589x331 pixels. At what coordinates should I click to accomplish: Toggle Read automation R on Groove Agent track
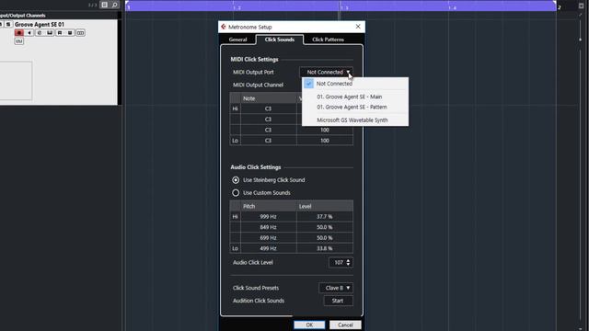tap(60, 33)
